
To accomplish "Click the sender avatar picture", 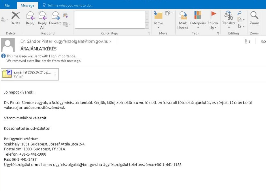I will 8,45.
